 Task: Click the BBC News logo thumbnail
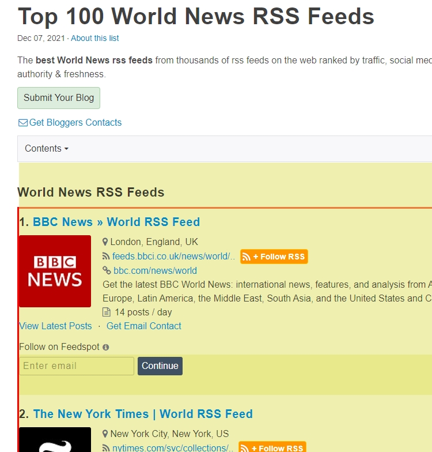click(x=55, y=271)
